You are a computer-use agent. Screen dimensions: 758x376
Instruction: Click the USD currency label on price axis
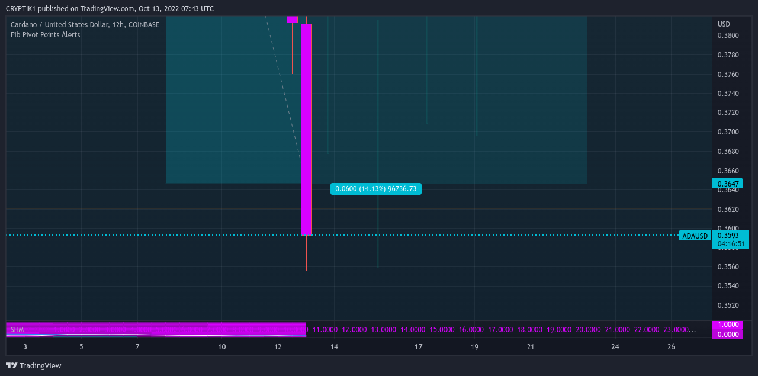[724, 24]
